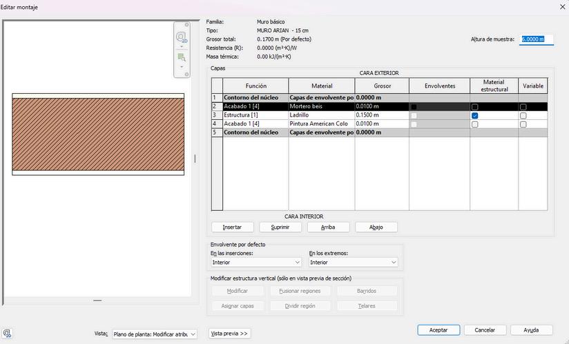Open help with Ayuda button
The image size is (569, 344).
pyautogui.click(x=531, y=330)
